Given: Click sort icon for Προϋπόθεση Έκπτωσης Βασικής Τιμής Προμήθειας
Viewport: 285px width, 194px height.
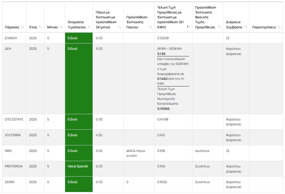Looking at the screenshot, I should (219, 27).
